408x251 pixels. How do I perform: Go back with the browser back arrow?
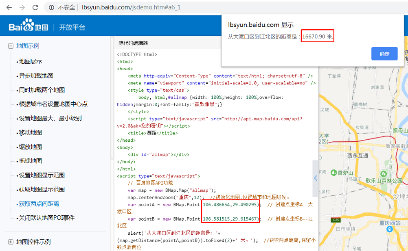pos(9,7)
